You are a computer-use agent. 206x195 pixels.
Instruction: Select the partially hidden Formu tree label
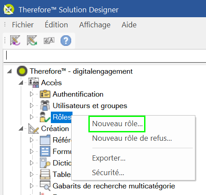62,151
